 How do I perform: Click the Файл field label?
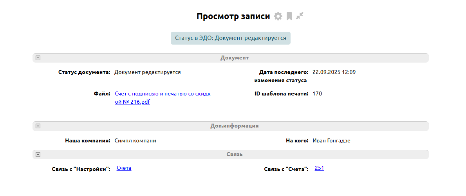click(x=102, y=94)
